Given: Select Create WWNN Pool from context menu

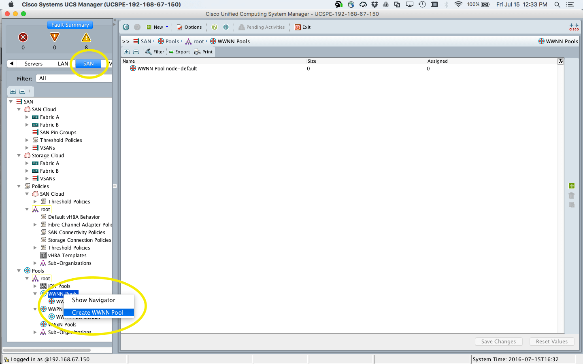Looking at the screenshot, I should (x=98, y=313).
